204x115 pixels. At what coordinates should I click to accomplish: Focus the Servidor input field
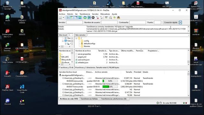click(74, 22)
